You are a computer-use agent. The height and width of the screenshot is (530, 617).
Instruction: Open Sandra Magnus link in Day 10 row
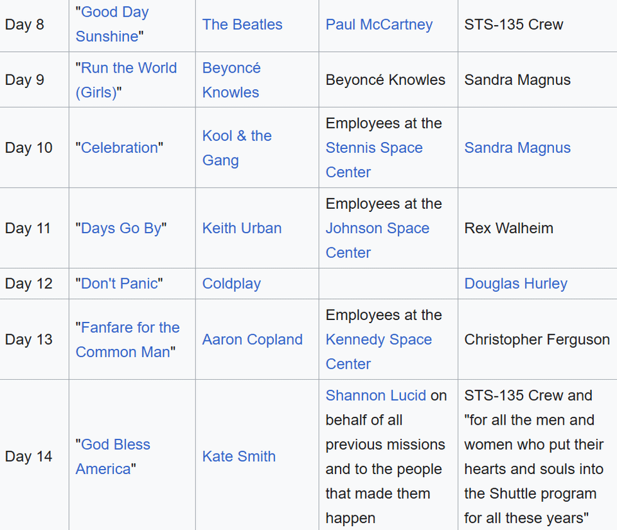pos(517,148)
